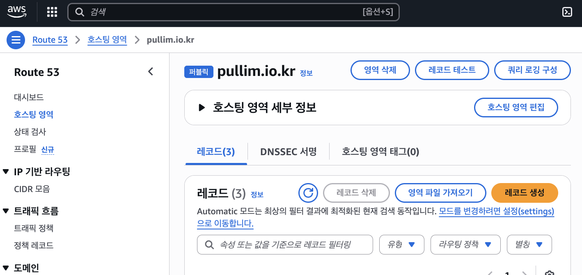Open the 별칭 filter dropdown
The width and height of the screenshot is (582, 275).
pos(529,245)
